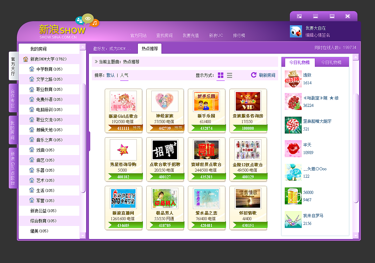Screen dimensions: 375x263
Task: Open gift icon next to 逸致
Action: point(293,79)
